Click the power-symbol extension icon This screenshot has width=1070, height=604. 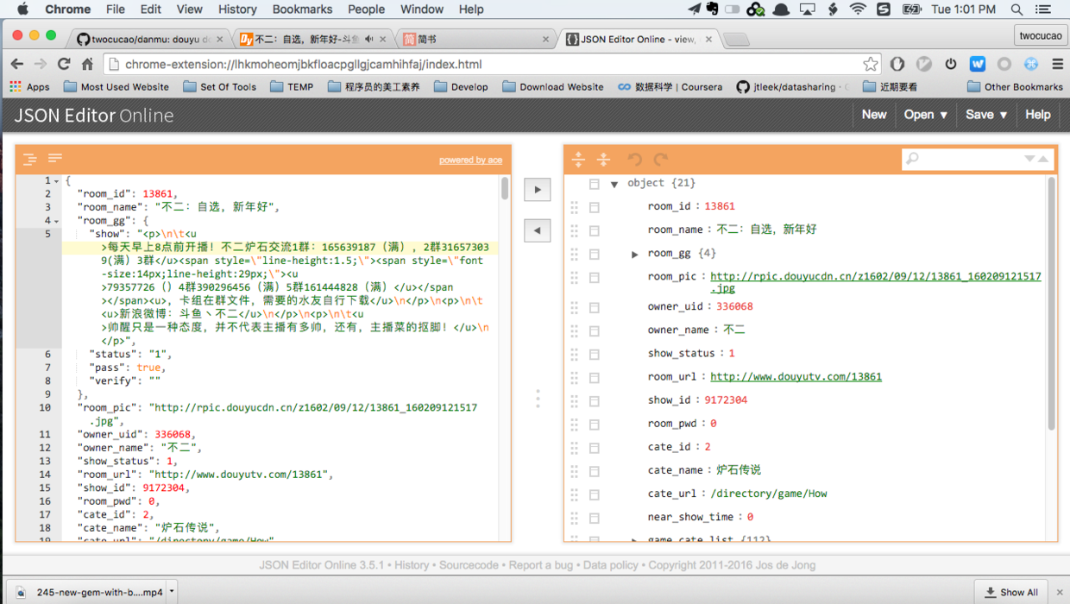pos(951,64)
